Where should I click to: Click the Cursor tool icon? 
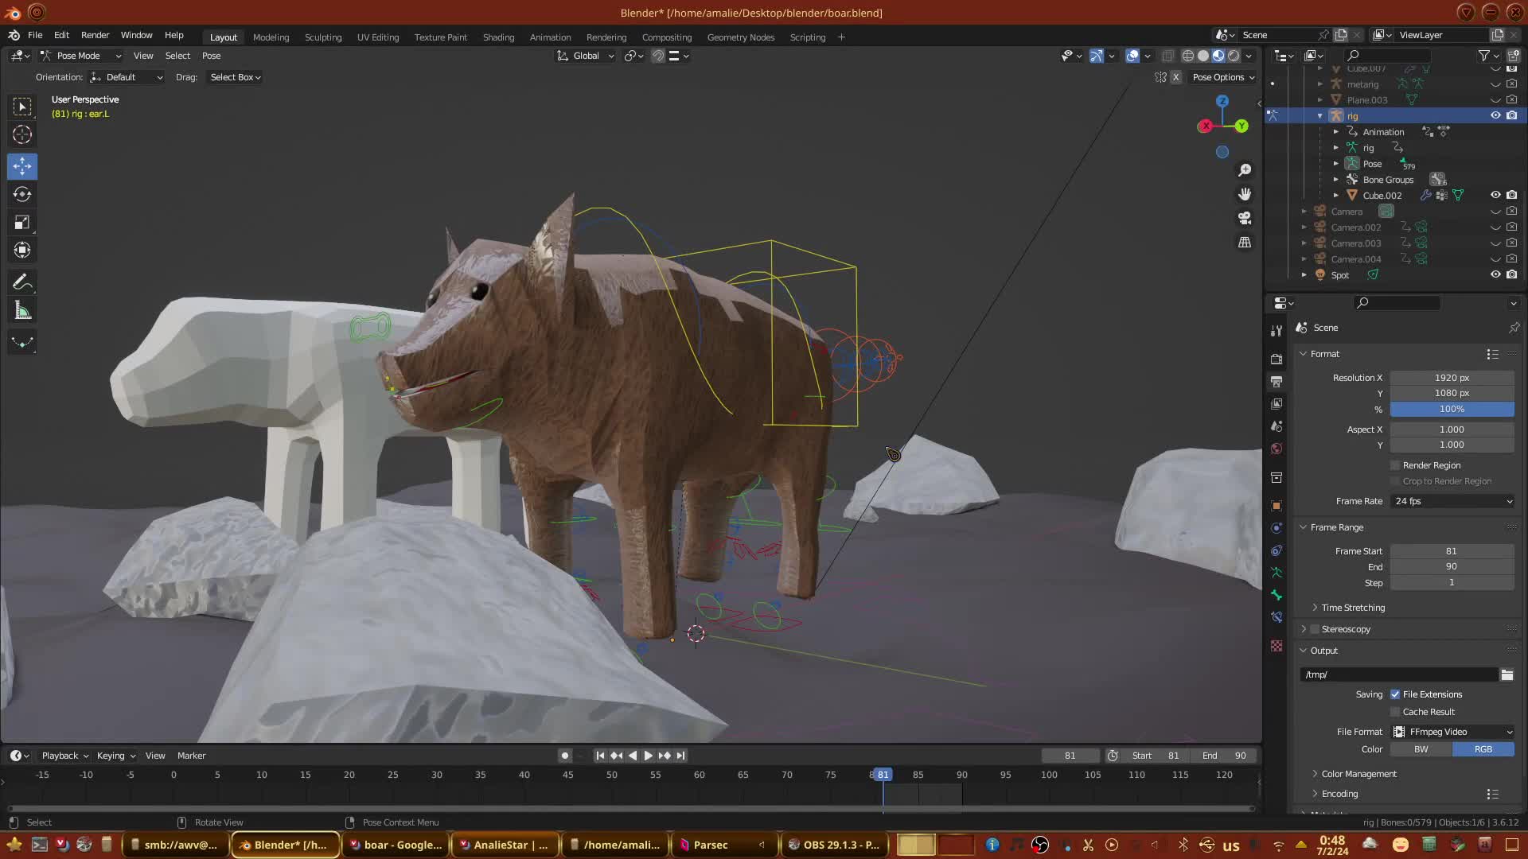tap(22, 134)
